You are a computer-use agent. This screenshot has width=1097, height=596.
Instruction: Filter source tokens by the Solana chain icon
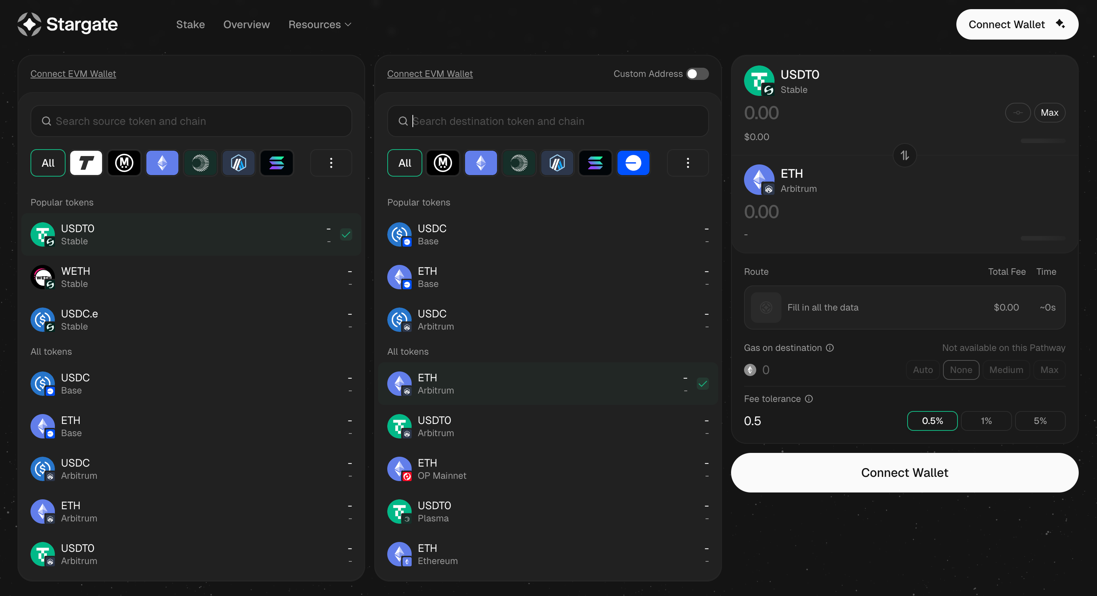(276, 163)
